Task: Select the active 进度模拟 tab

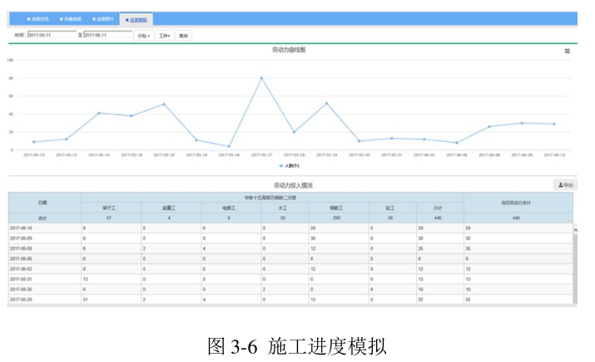Action: (x=136, y=20)
